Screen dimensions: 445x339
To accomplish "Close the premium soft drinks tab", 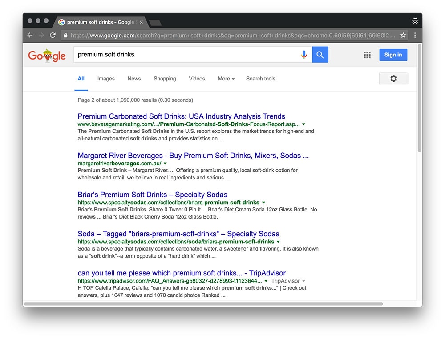I will pos(141,22).
